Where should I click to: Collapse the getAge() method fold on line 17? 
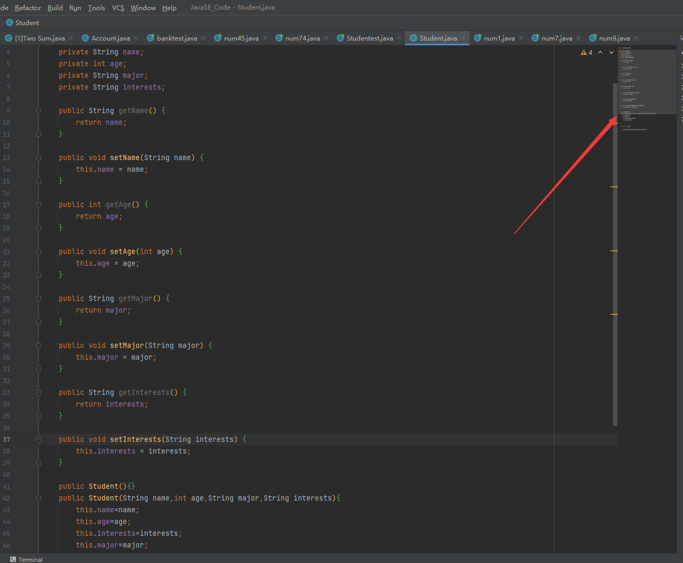(38, 205)
